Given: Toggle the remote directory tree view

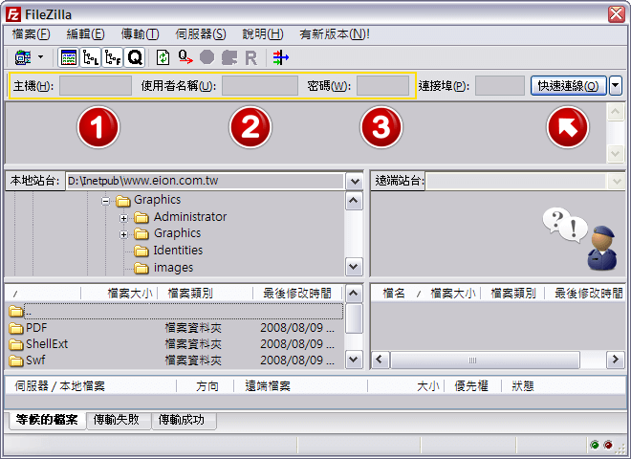Looking at the screenshot, I should 112,57.
